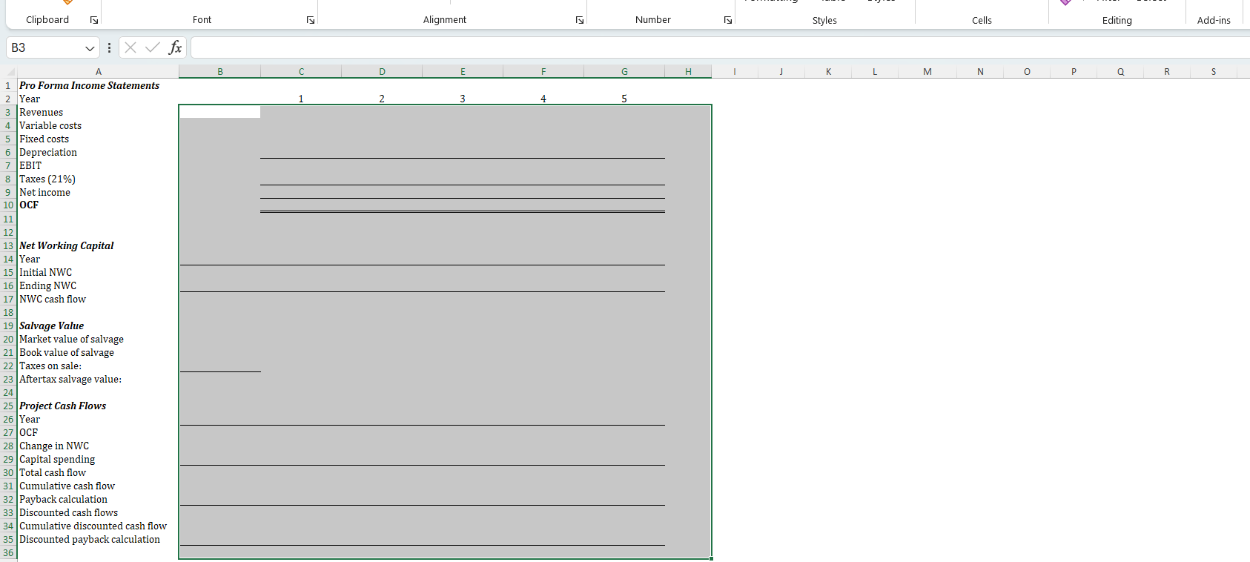1250x562 pixels.
Task: Click the Name Box showing B3
Action: pos(45,47)
